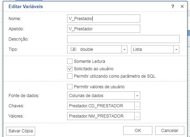This screenshot has width=190, height=137.
Task: Click the Cancelar button
Action: pos(170,131)
